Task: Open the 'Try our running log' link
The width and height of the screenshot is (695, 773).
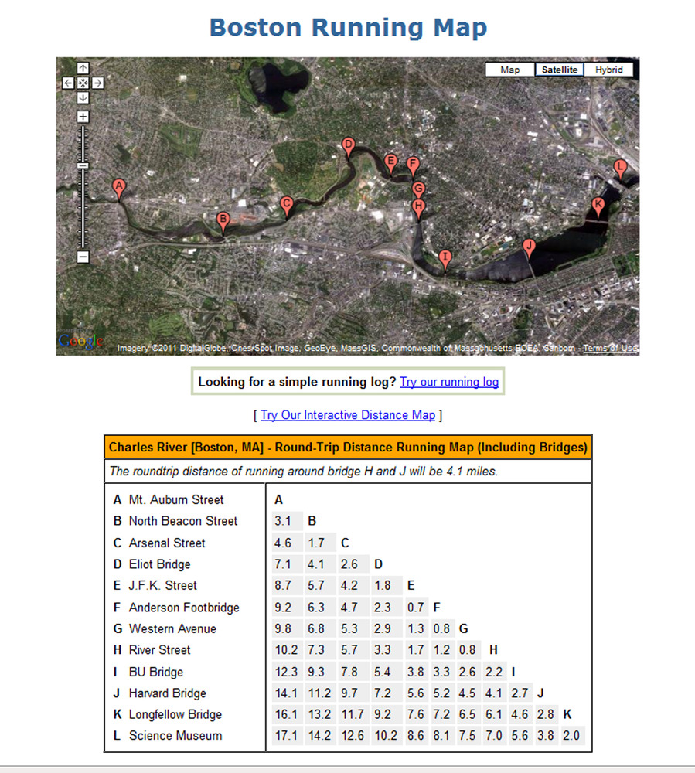Action: (449, 382)
